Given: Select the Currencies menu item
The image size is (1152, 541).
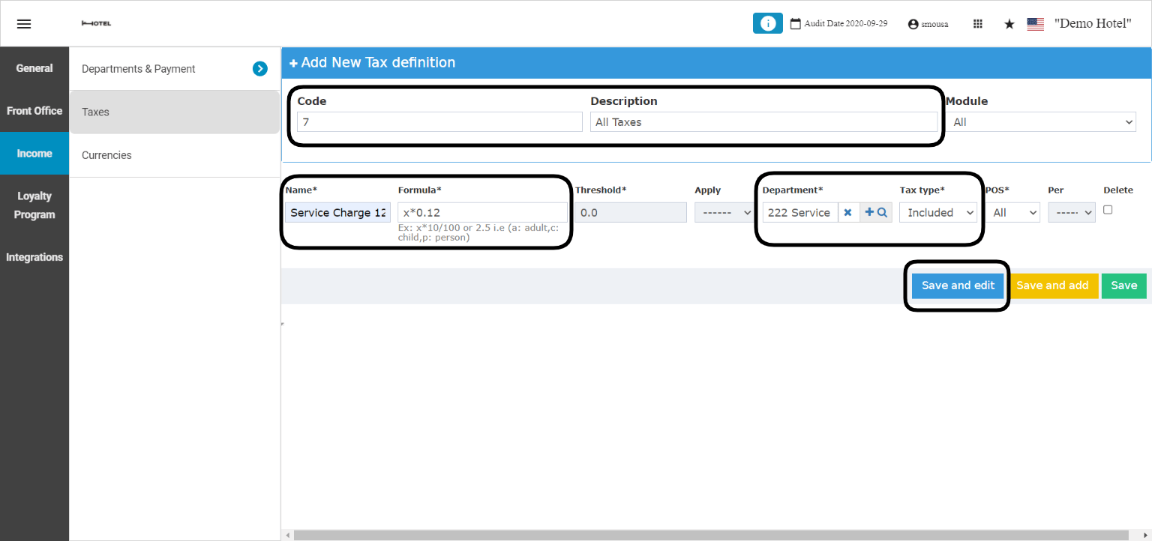Looking at the screenshot, I should tap(175, 155).
